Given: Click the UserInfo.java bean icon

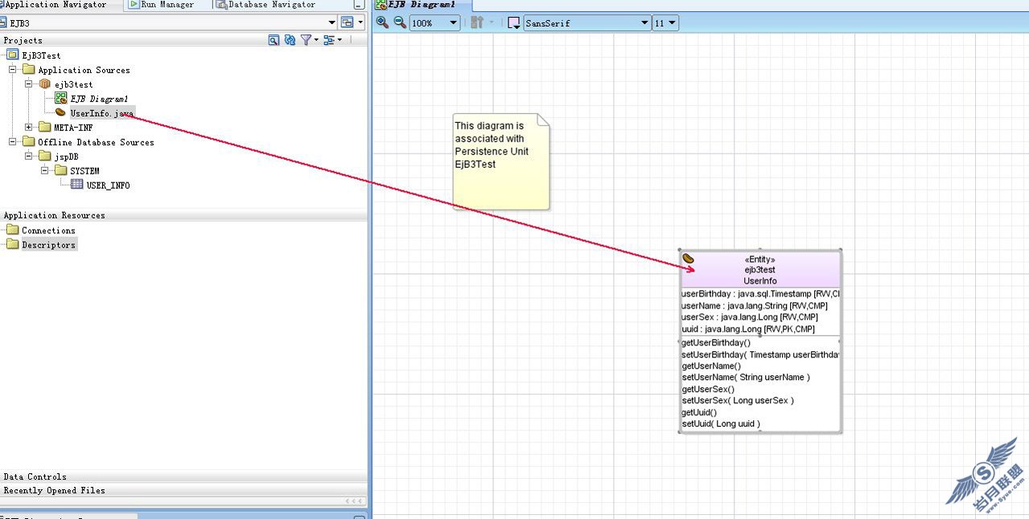Looking at the screenshot, I should [60, 113].
